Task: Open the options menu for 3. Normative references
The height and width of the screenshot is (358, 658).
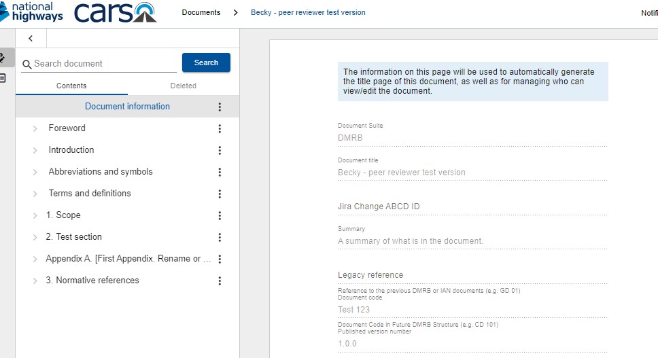Action: (x=220, y=281)
